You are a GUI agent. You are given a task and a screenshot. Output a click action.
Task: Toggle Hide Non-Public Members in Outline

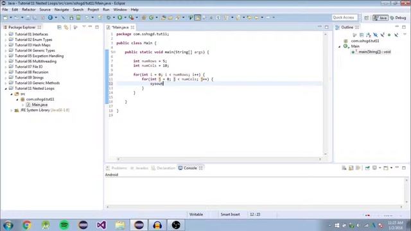coord(389,35)
